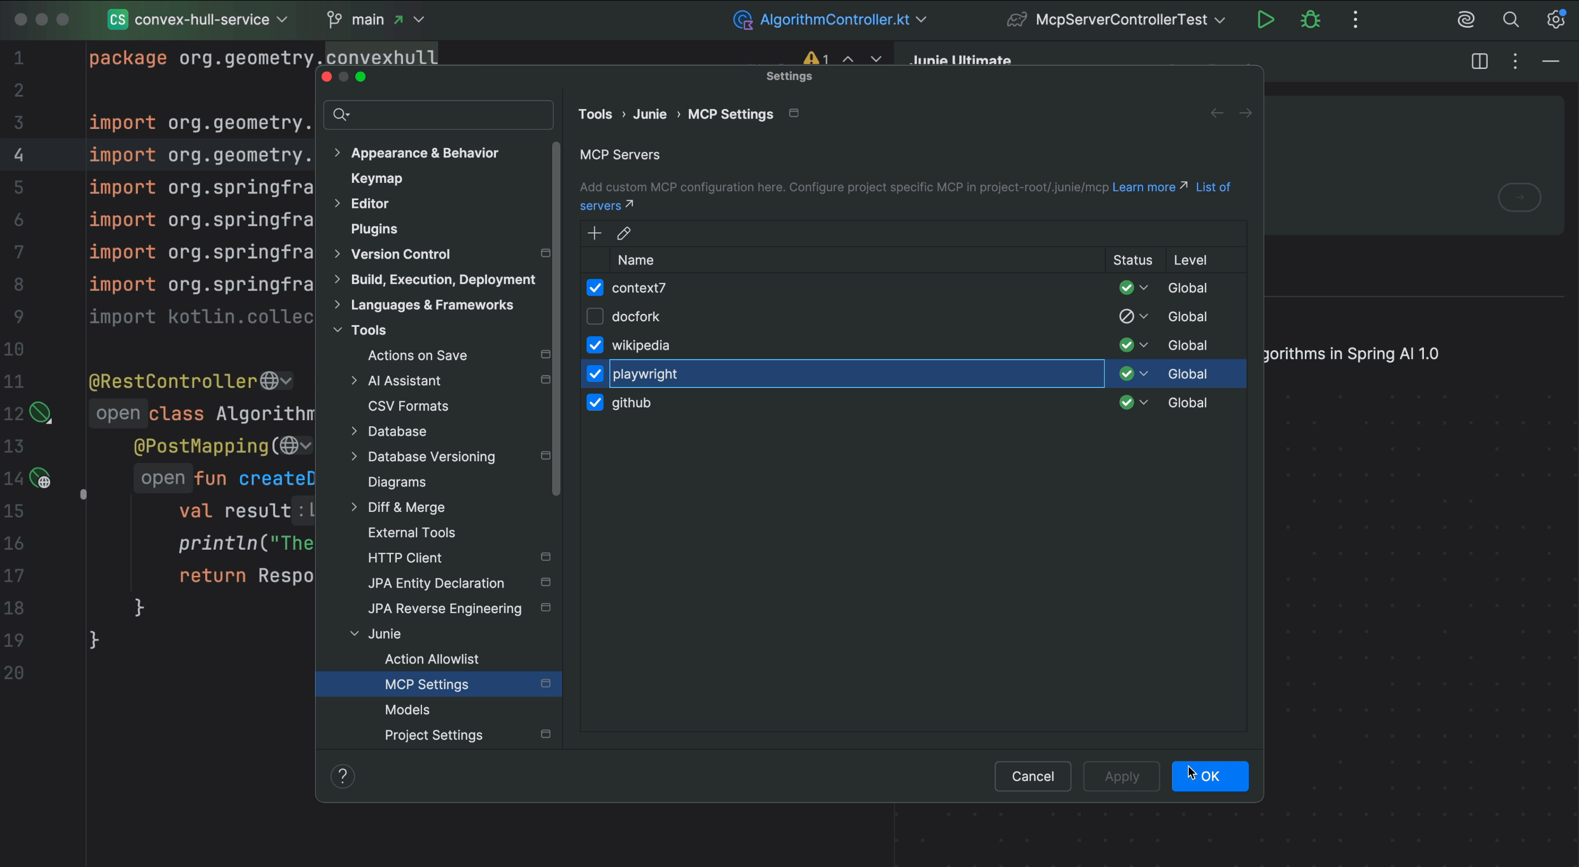Click the pencil edit icon above server table
The height and width of the screenshot is (867, 1579).
pyautogui.click(x=624, y=233)
